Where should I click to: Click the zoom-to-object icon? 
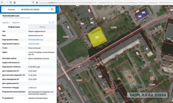50,23
